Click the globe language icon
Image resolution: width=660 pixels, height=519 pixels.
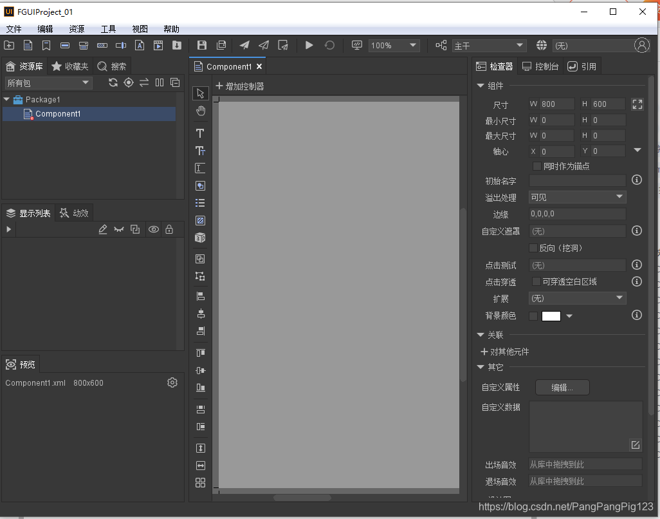[542, 45]
